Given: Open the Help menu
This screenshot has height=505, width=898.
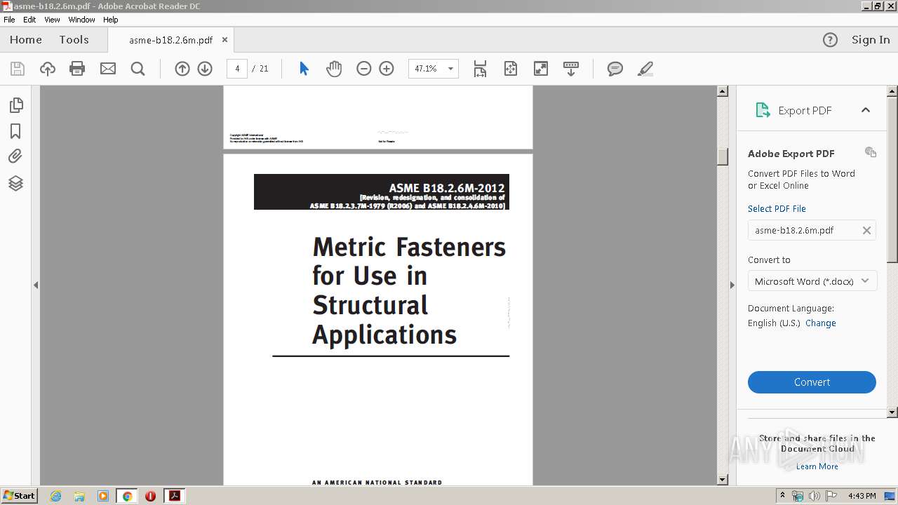Looking at the screenshot, I should coord(111,20).
